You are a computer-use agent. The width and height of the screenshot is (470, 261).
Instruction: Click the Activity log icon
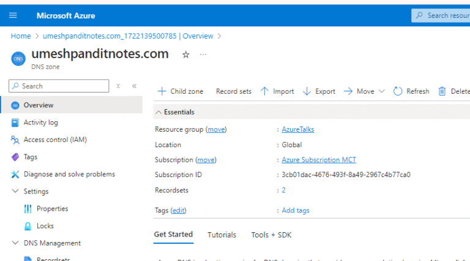click(15, 123)
